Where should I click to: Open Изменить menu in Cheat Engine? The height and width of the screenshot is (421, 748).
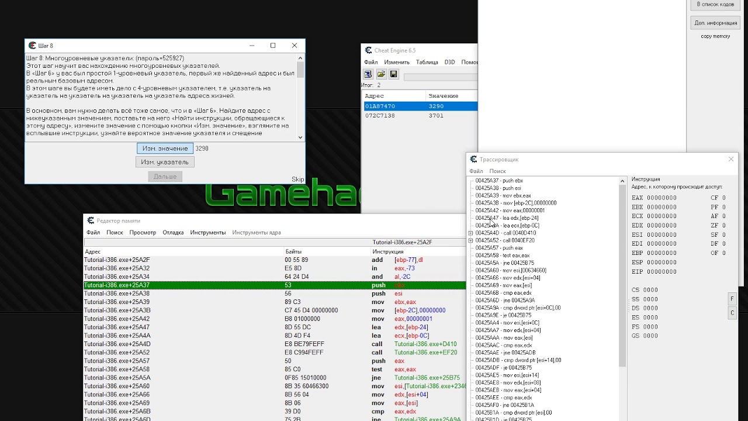[397, 62]
